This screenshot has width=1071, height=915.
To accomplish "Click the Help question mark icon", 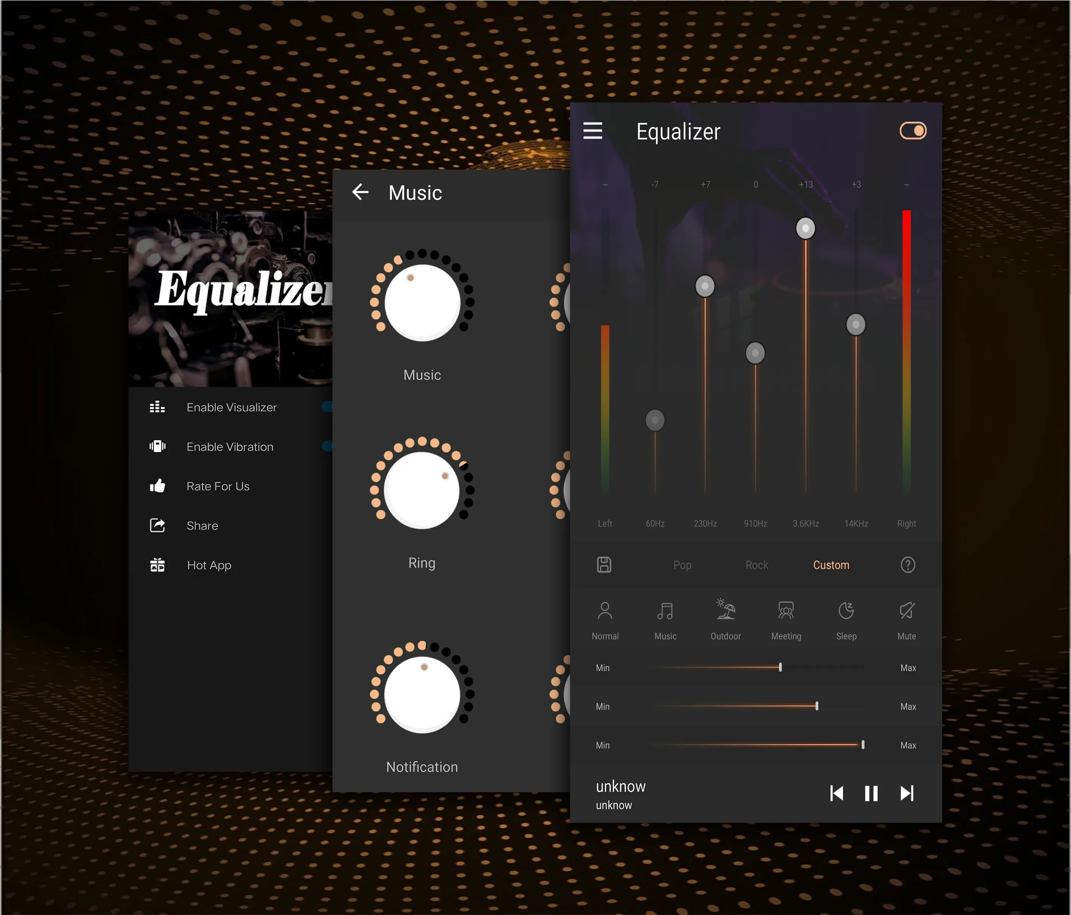I will (x=908, y=565).
